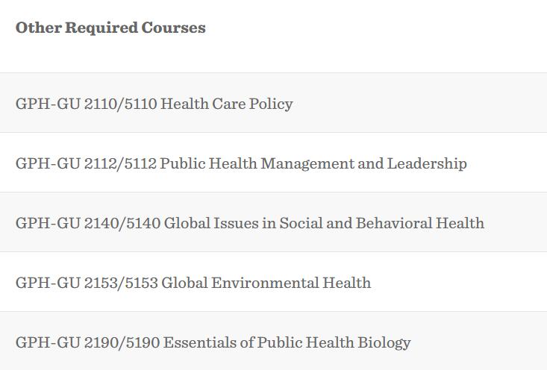547x370 pixels.
Task: Select course number 2112
Action: tap(101, 163)
